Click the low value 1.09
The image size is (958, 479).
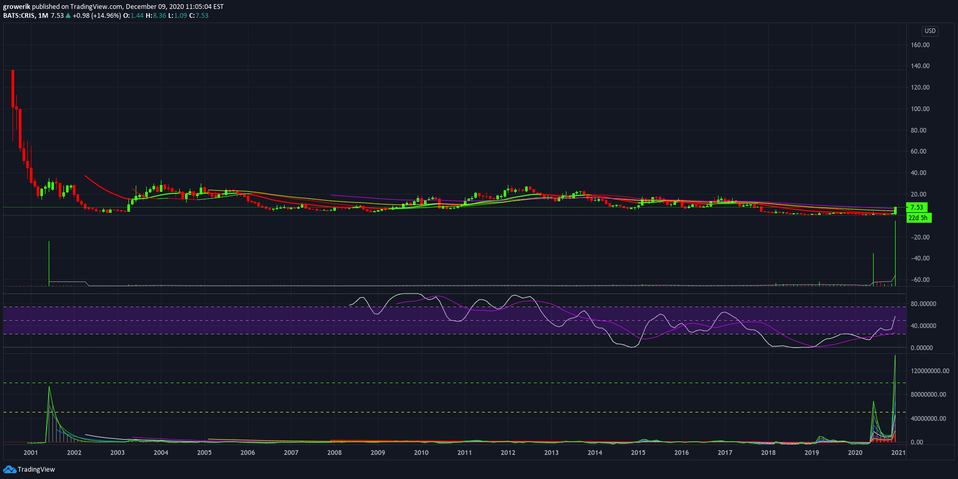pos(180,16)
